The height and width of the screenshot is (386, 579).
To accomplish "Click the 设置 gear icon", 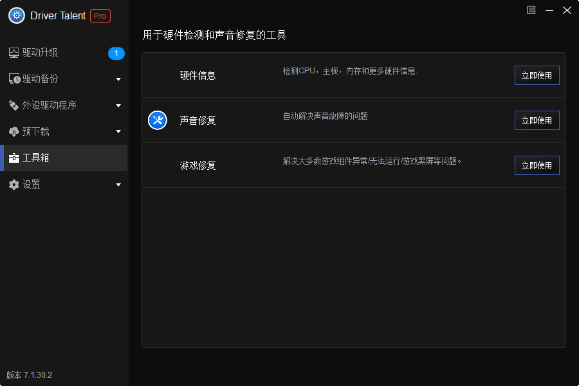I will click(14, 185).
